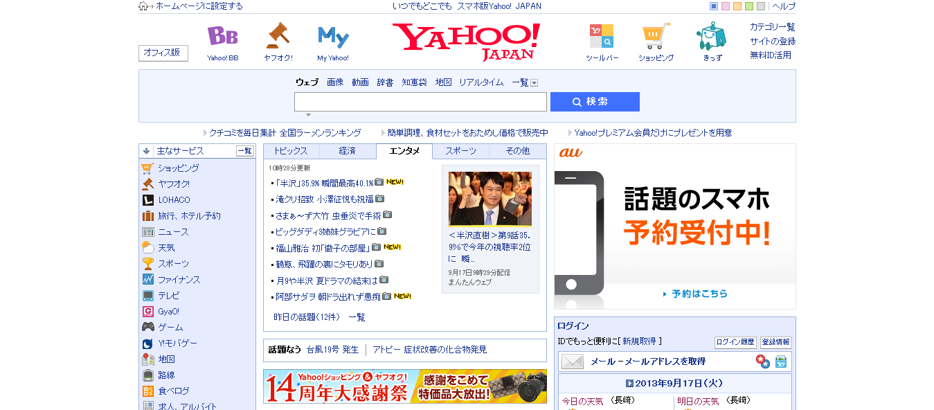This screenshot has width=934, height=410.
Task: Click the travel suitcase icon in sidebar
Action: click(147, 216)
